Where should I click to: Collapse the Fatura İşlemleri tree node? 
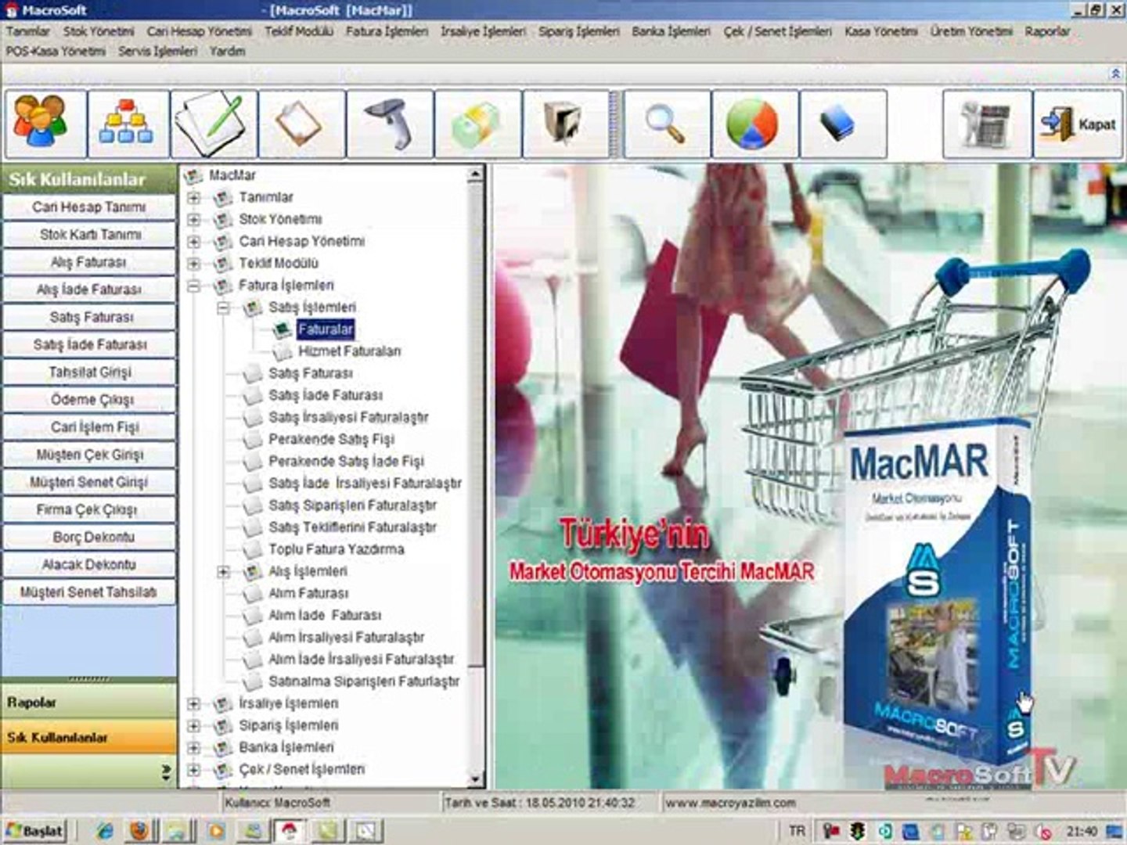[194, 286]
